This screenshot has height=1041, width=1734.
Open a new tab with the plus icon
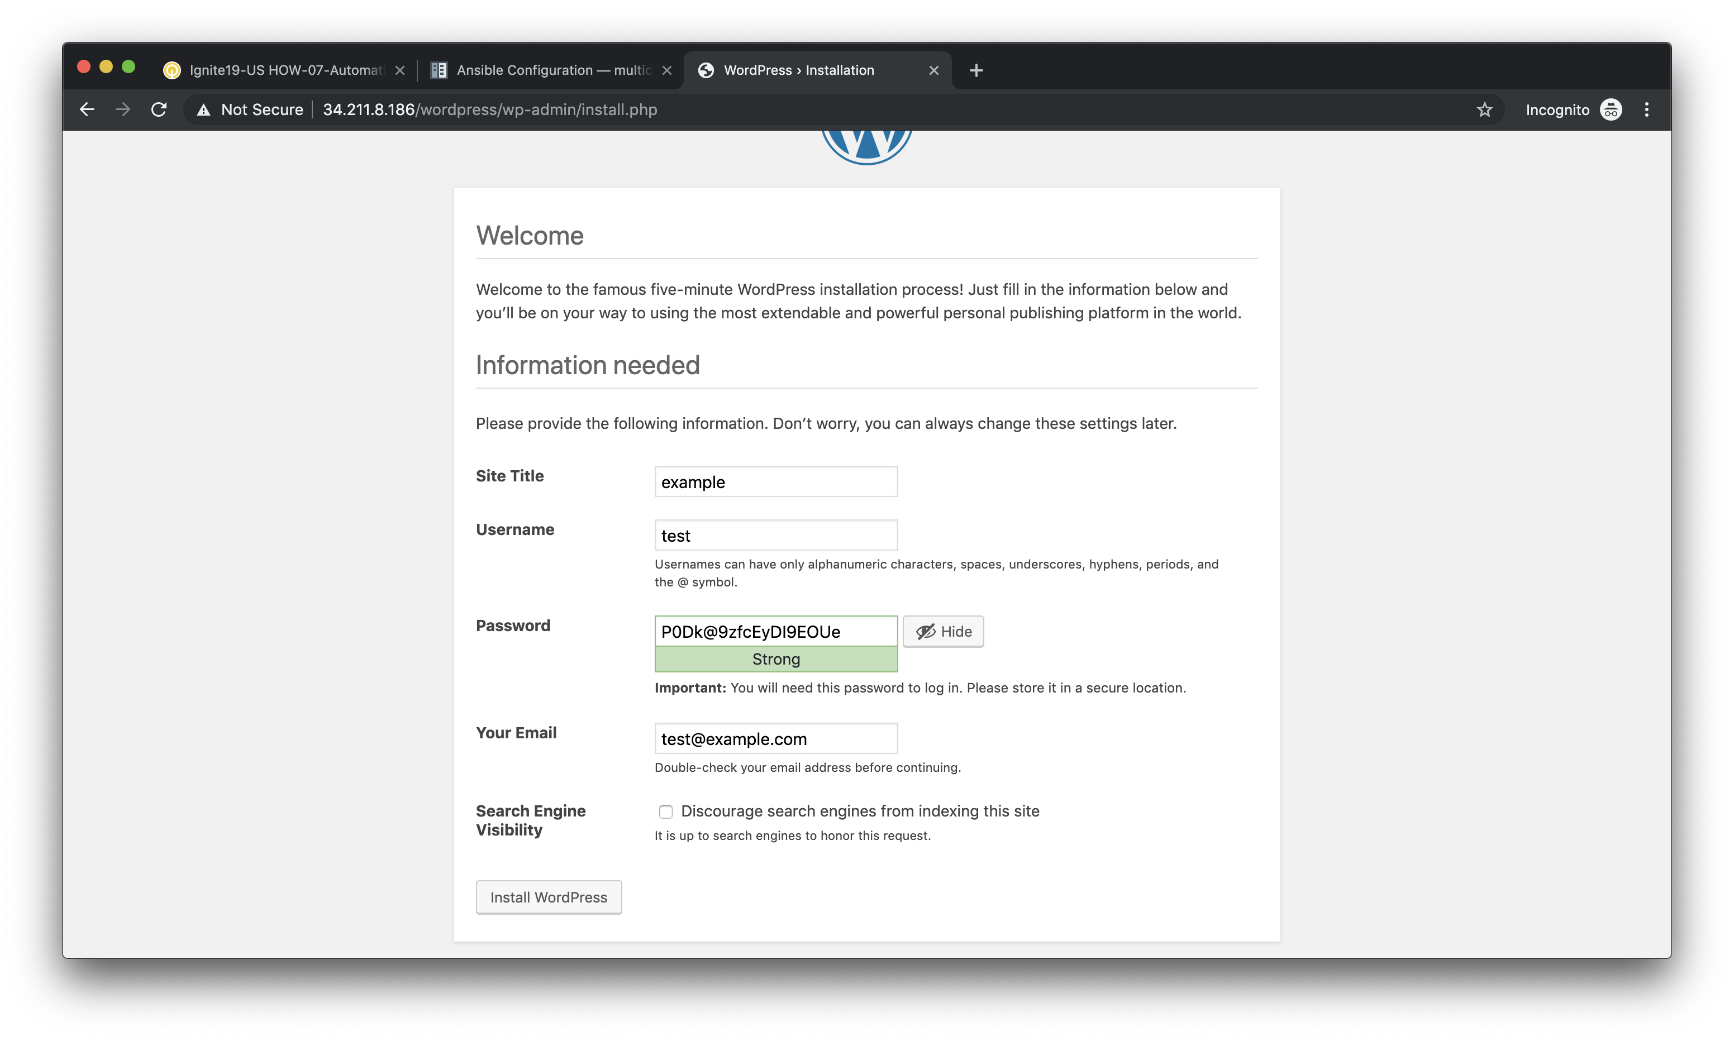(976, 70)
